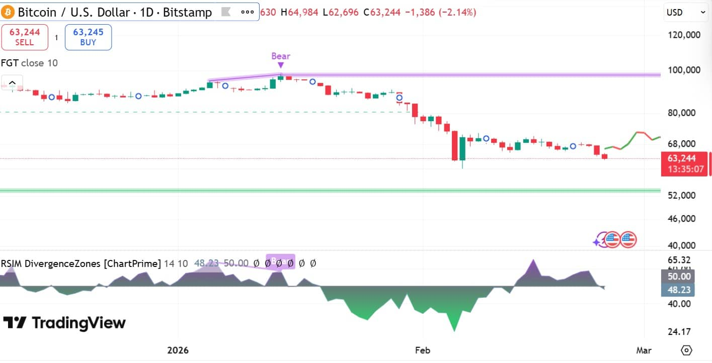Viewport: 712px width, 363px height.
Task: Click the Bitcoin logo icon
Action: pos(8,12)
